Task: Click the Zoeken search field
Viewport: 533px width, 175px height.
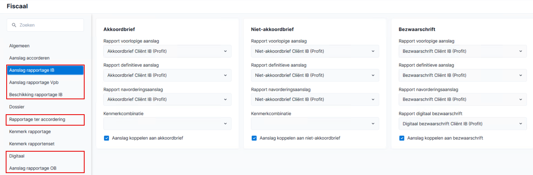Action: [x=45, y=25]
